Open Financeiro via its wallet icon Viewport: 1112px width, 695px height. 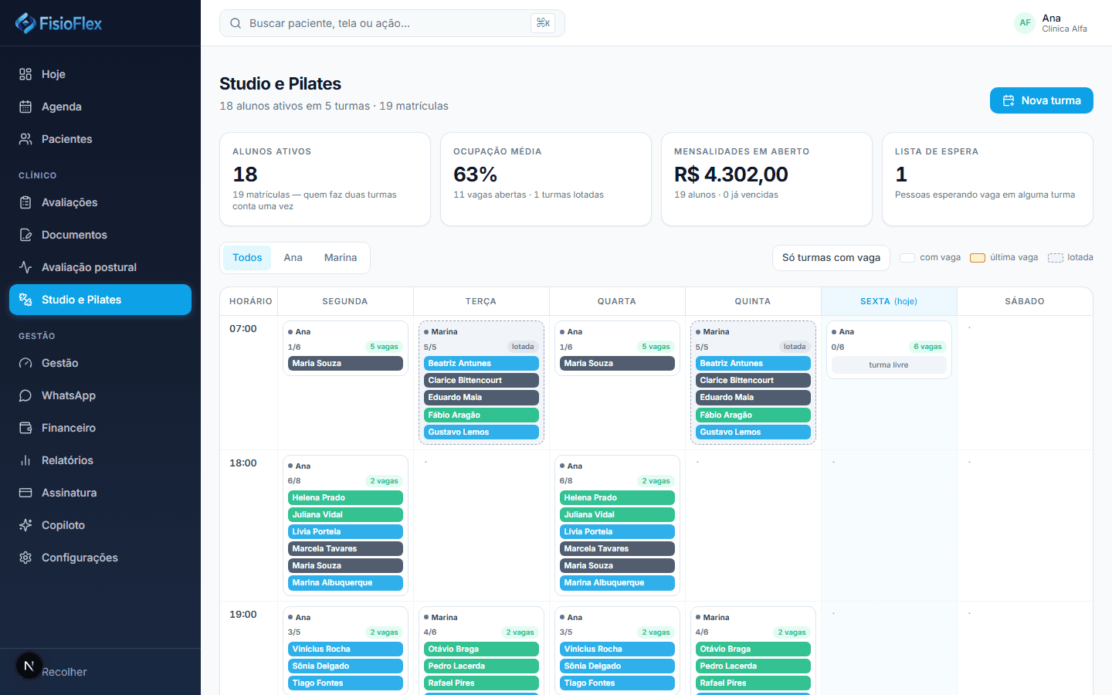25,428
